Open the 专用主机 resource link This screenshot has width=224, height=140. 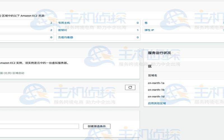coord(64,23)
